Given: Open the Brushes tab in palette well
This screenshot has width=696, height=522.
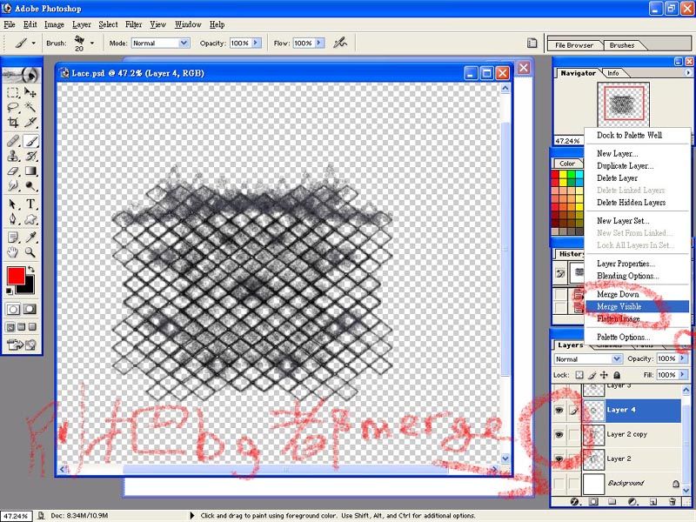Looking at the screenshot, I should pyautogui.click(x=622, y=45).
